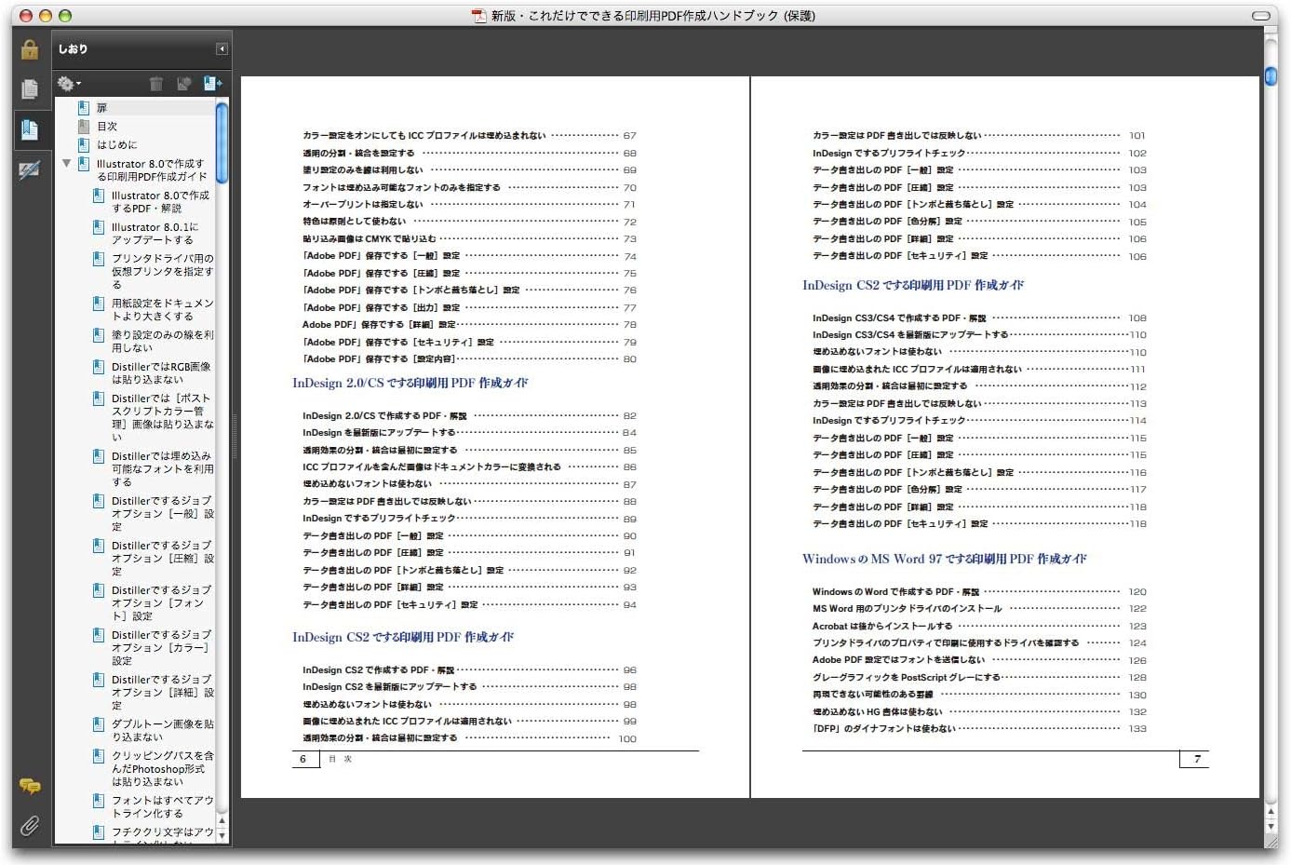Open the Comments panel icon
This screenshot has width=1291, height=865.
pos(31,787)
